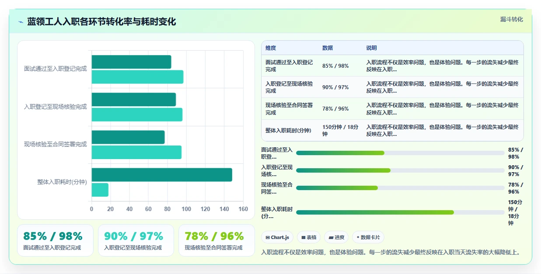
Task: Click chart axis label 面试通过至入职登记完成
Action: click(55, 69)
